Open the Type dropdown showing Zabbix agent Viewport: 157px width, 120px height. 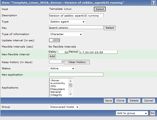click(67, 21)
